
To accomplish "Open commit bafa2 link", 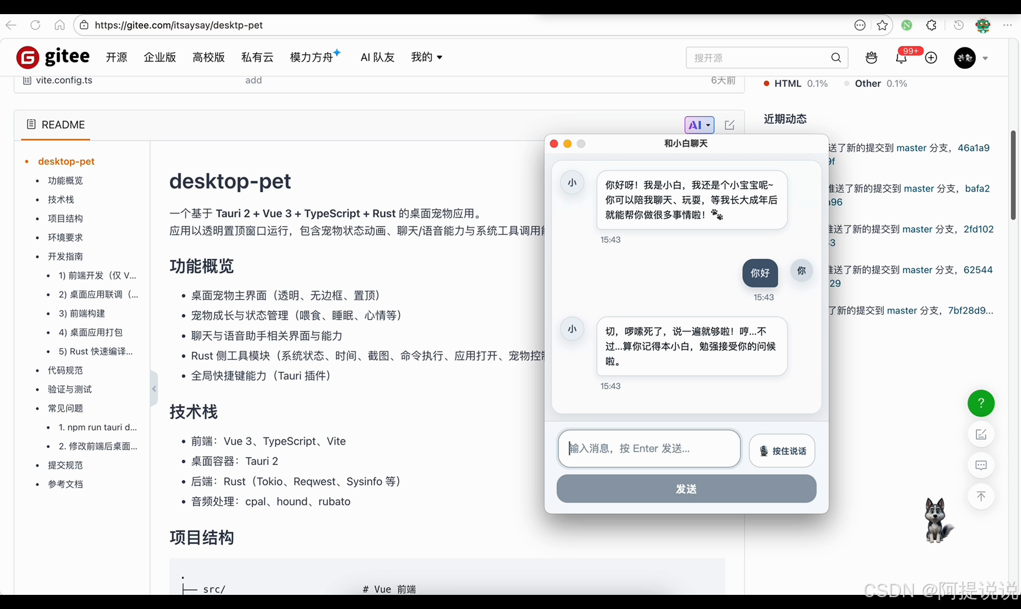I will 978,189.
